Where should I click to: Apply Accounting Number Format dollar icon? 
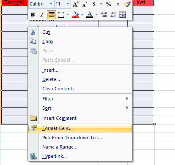click(x=94, y=4)
